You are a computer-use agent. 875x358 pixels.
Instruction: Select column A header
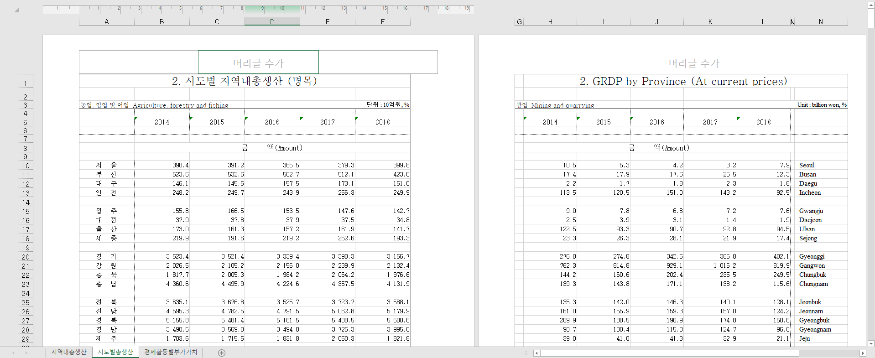[x=107, y=21]
